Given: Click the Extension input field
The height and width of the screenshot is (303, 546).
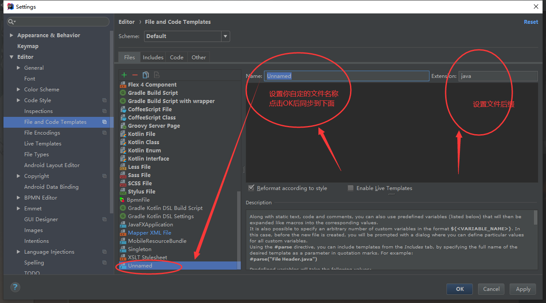Looking at the screenshot, I should [498, 76].
